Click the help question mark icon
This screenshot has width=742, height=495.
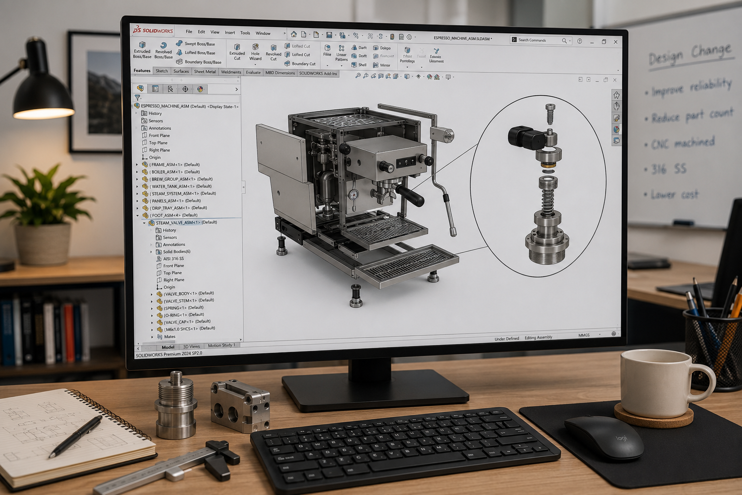pos(580,41)
